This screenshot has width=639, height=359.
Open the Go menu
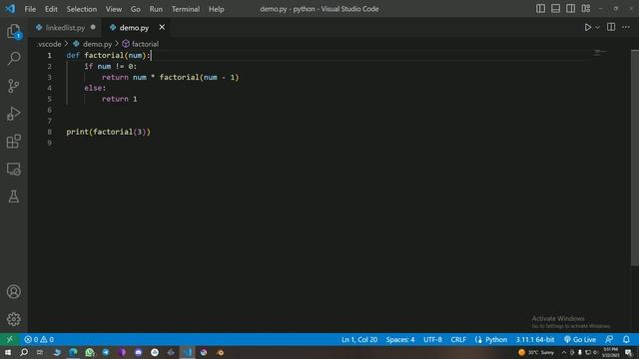coord(136,9)
